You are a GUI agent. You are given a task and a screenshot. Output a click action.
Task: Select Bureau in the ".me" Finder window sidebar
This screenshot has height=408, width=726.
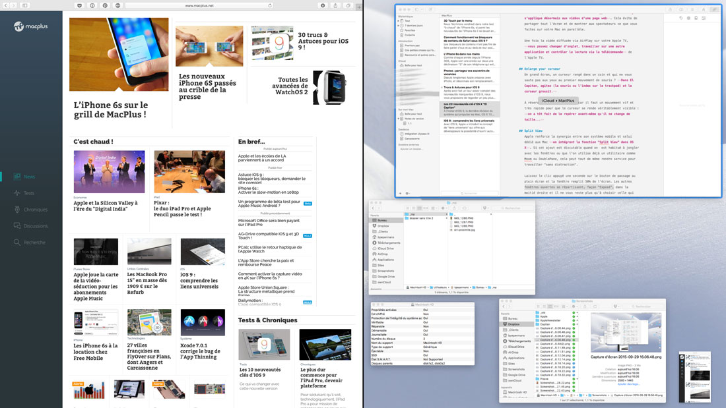pos(386,220)
